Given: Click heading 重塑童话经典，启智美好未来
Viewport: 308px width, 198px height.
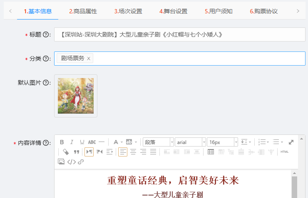Looking at the screenshot, I should click(x=173, y=181).
